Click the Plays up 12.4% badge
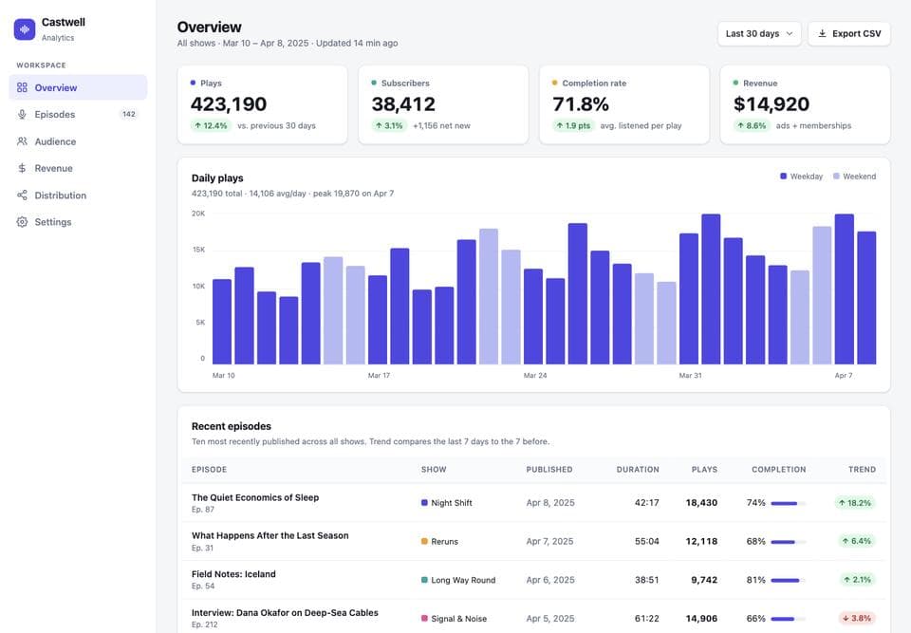Viewport: 911px width, 633px height. click(211, 125)
